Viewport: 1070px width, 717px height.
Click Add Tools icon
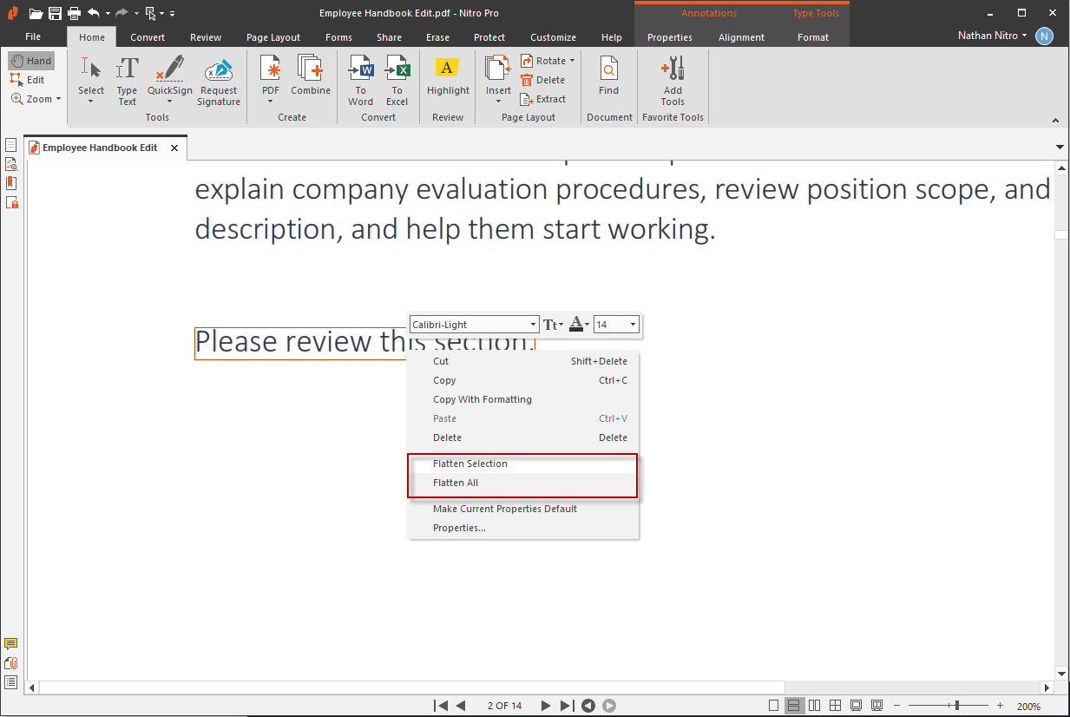[673, 69]
